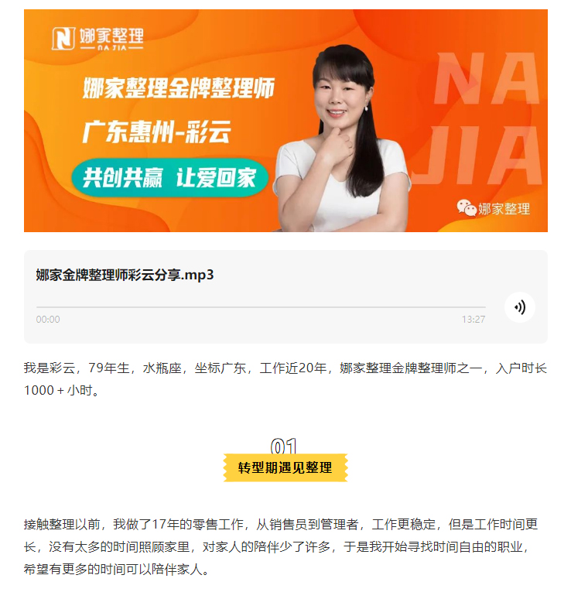Click the 广东惠州-彩云 banner text
This screenshot has height=599, width=571.
point(156,132)
